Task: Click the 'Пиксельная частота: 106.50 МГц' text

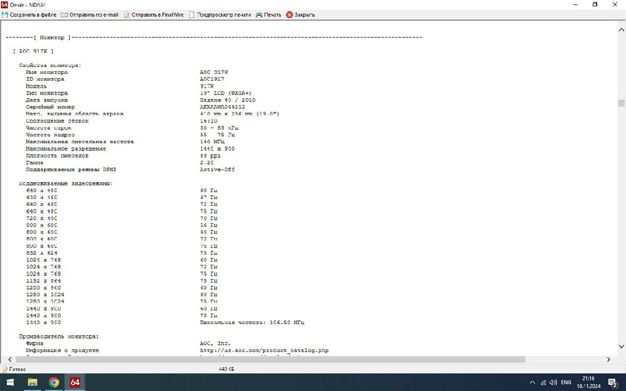Action: 252,322
